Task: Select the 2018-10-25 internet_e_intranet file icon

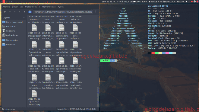Action: point(48,28)
